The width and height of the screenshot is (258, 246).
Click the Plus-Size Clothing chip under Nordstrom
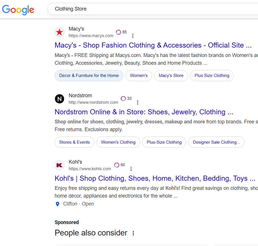tap(164, 142)
